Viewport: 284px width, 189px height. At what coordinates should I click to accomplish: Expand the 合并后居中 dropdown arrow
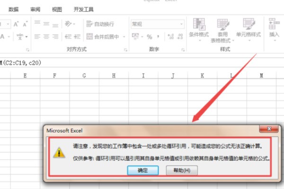(124, 37)
